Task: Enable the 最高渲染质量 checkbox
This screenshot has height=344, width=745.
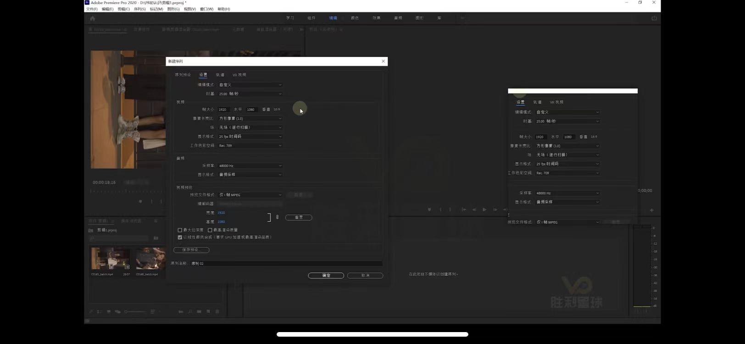Action: [x=210, y=230]
